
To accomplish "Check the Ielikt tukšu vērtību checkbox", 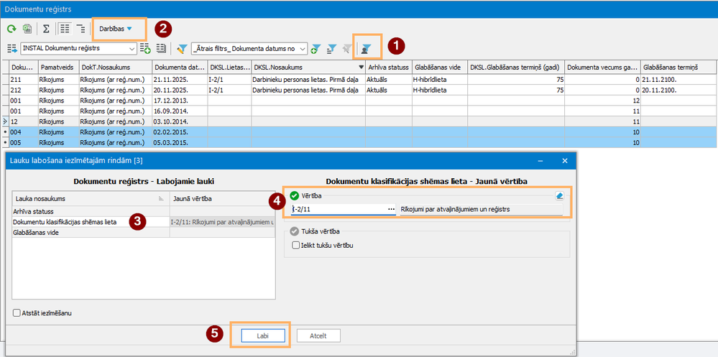I will (297, 245).
